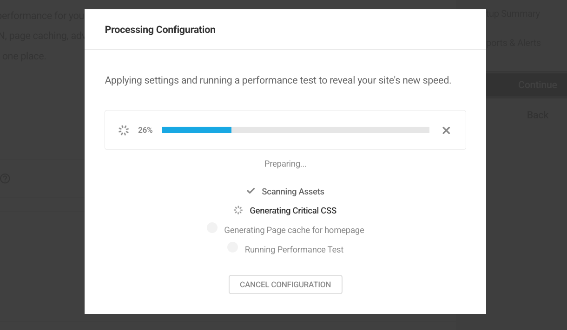
Task: Click the checkmark beside Scanning Assets
Action: point(251,191)
